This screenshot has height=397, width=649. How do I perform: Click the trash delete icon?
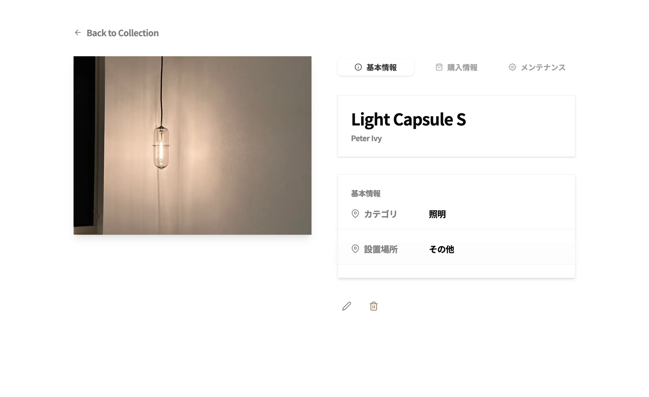374,306
